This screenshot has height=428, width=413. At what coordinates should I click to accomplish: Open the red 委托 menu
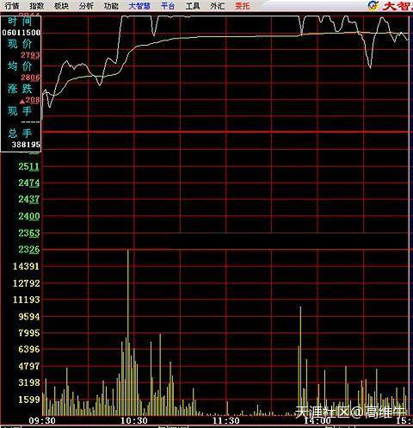(x=243, y=6)
